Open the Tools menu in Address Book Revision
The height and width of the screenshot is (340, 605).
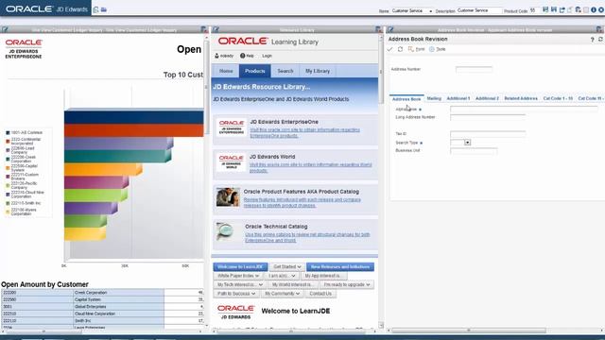pos(437,49)
